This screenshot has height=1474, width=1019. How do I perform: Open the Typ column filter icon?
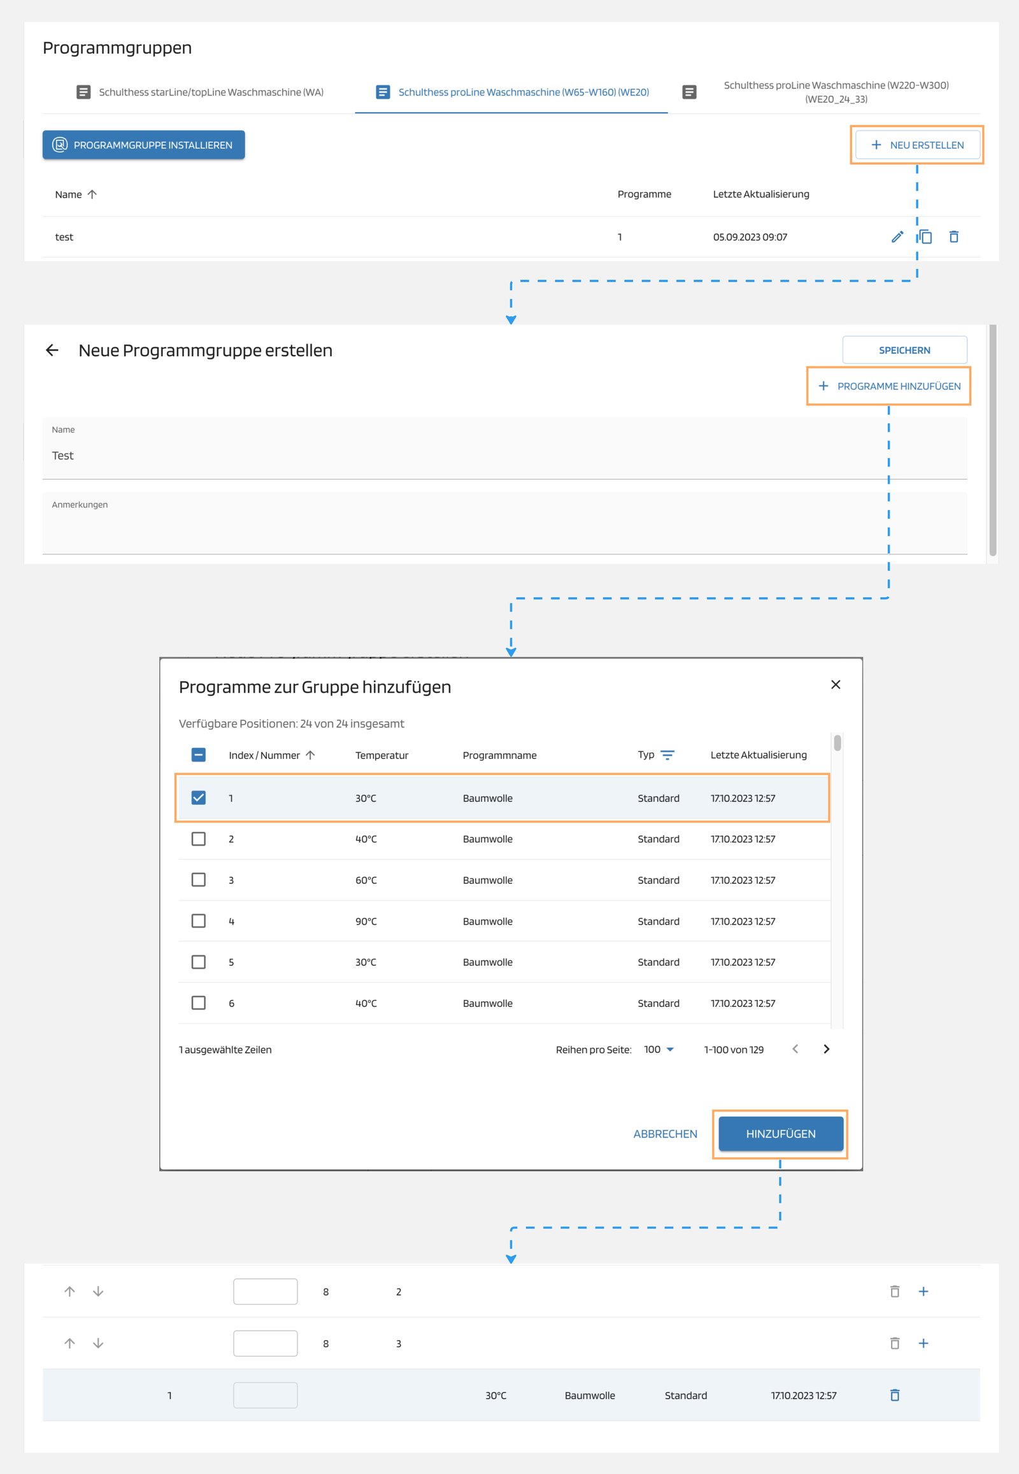click(667, 755)
